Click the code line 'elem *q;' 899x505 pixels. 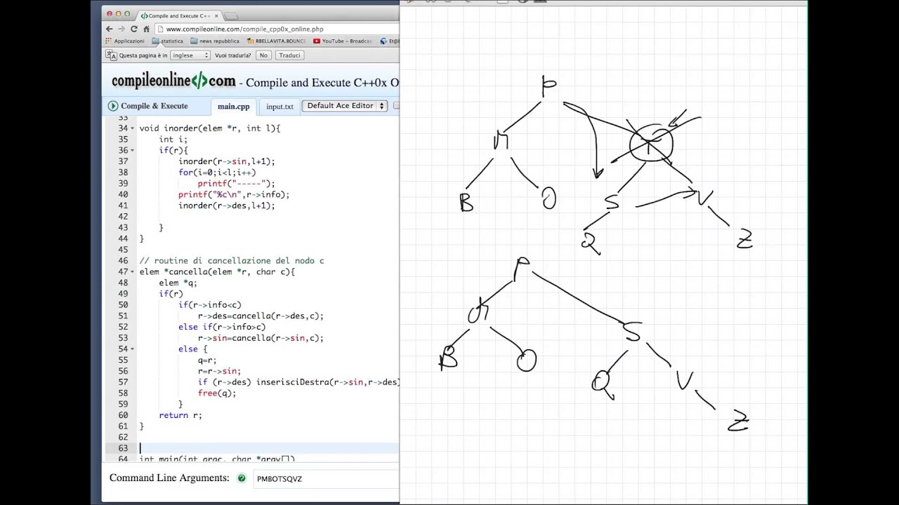178,283
